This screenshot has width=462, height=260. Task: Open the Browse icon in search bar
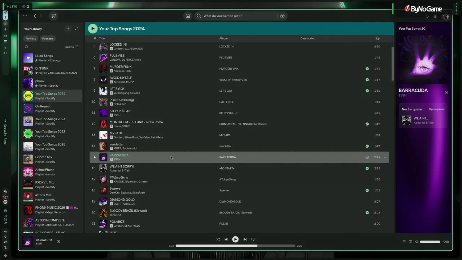tap(282, 16)
